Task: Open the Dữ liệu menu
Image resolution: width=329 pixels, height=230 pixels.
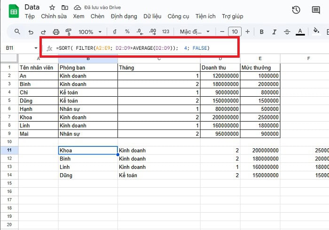Action: pyautogui.click(x=152, y=16)
